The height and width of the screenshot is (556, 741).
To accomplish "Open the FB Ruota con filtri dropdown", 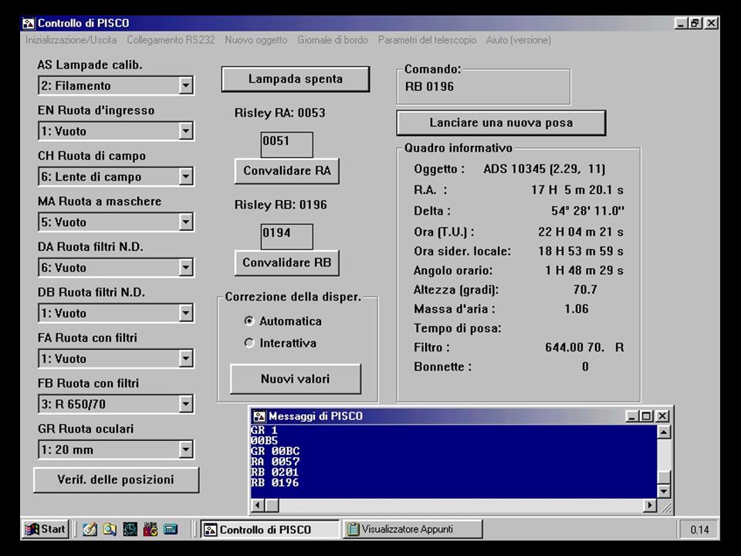I will point(186,404).
